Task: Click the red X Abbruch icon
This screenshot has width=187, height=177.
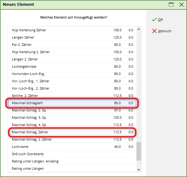Action: coord(154,31)
